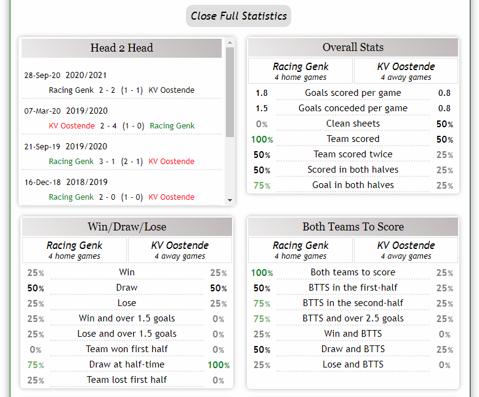
Task: Click KV Oostende header in Overall Stats
Action: (406, 71)
